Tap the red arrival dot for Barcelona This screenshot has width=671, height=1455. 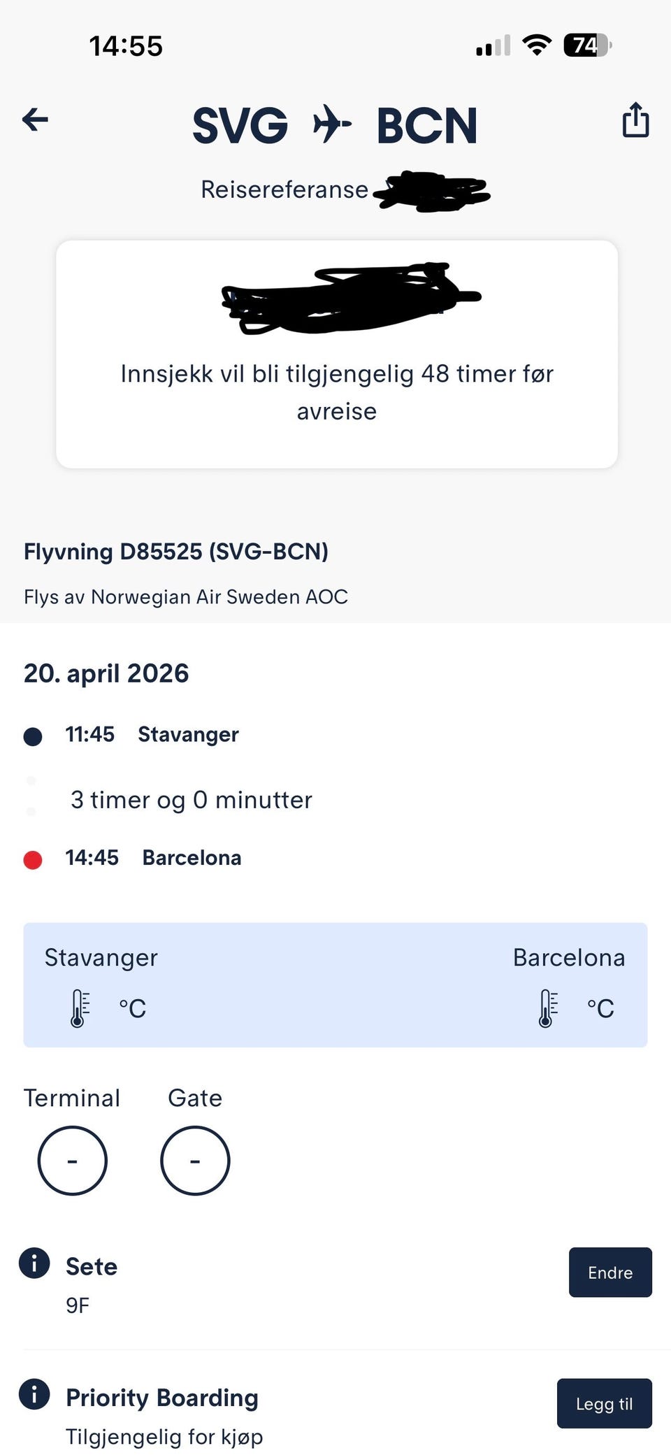[33, 859]
